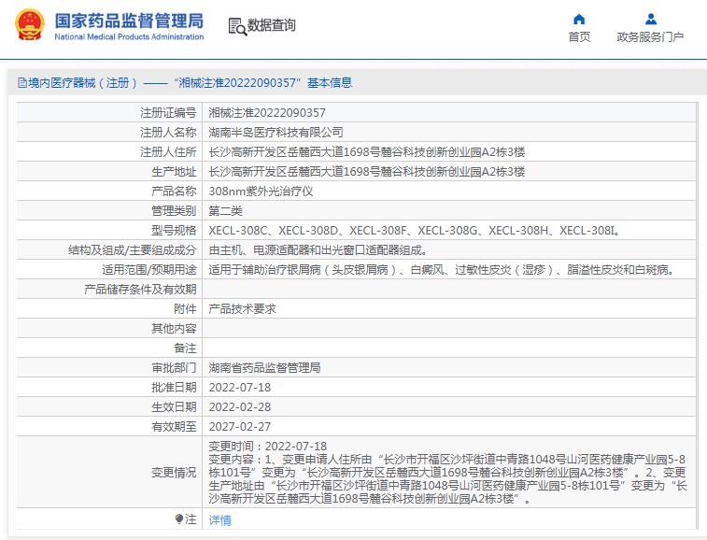Select 湖南省药品监督管理局 approval department
Screen dimensions: 707x540
264,368
